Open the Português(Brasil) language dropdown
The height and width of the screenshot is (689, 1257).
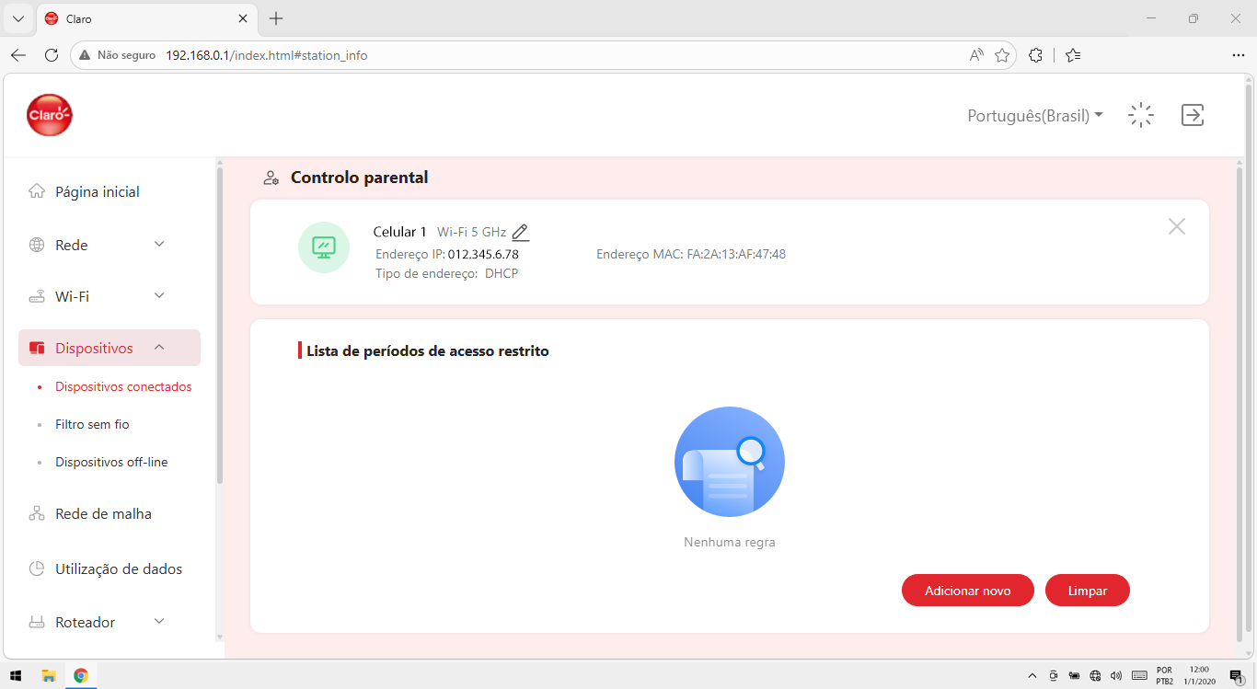coord(1035,116)
